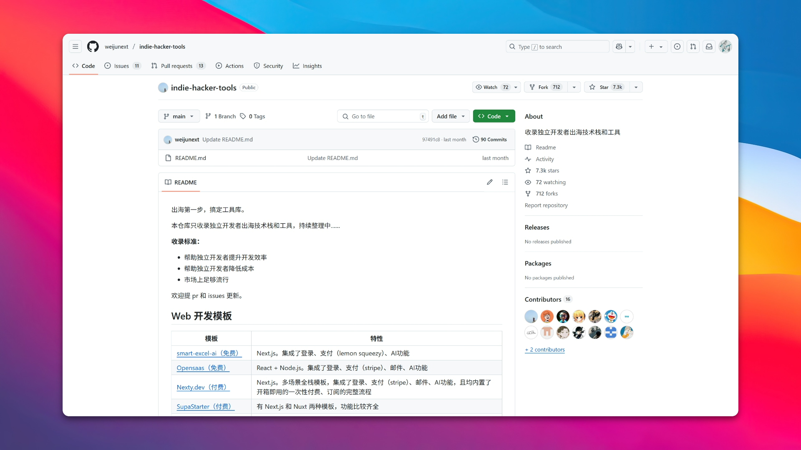Open the hamburger navigation menu

(76, 47)
